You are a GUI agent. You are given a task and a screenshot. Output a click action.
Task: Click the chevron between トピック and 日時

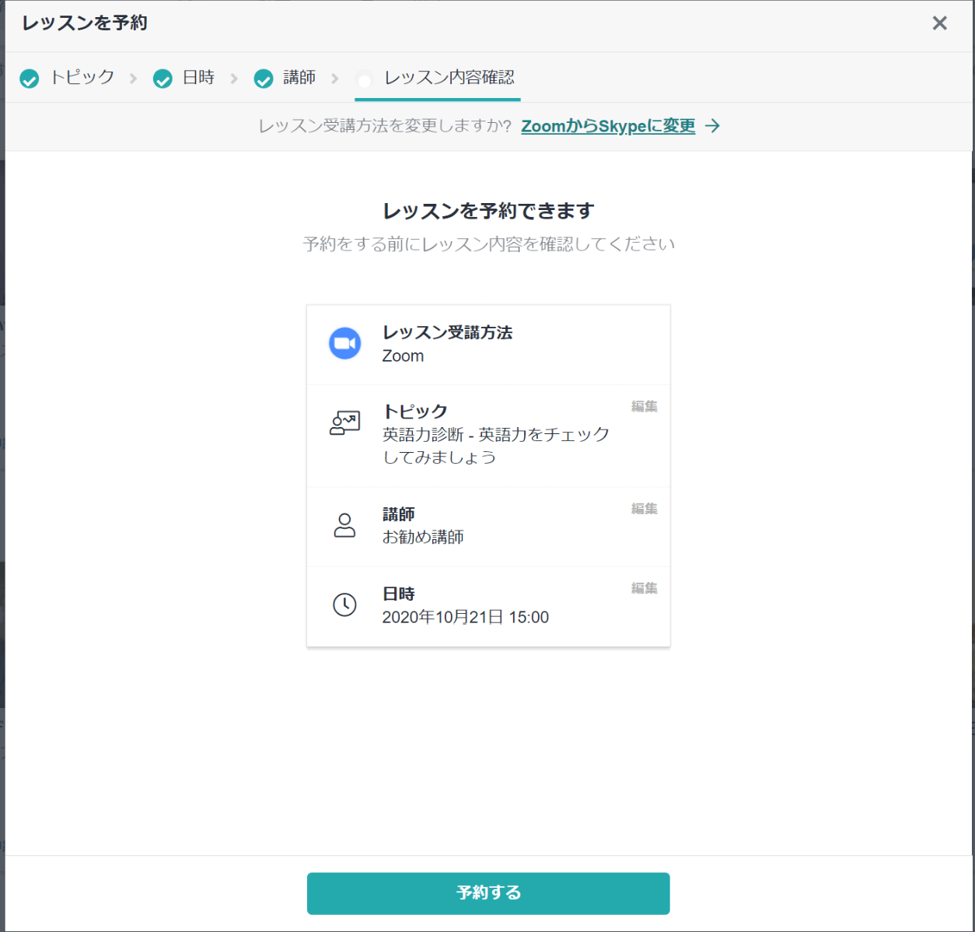tap(133, 79)
